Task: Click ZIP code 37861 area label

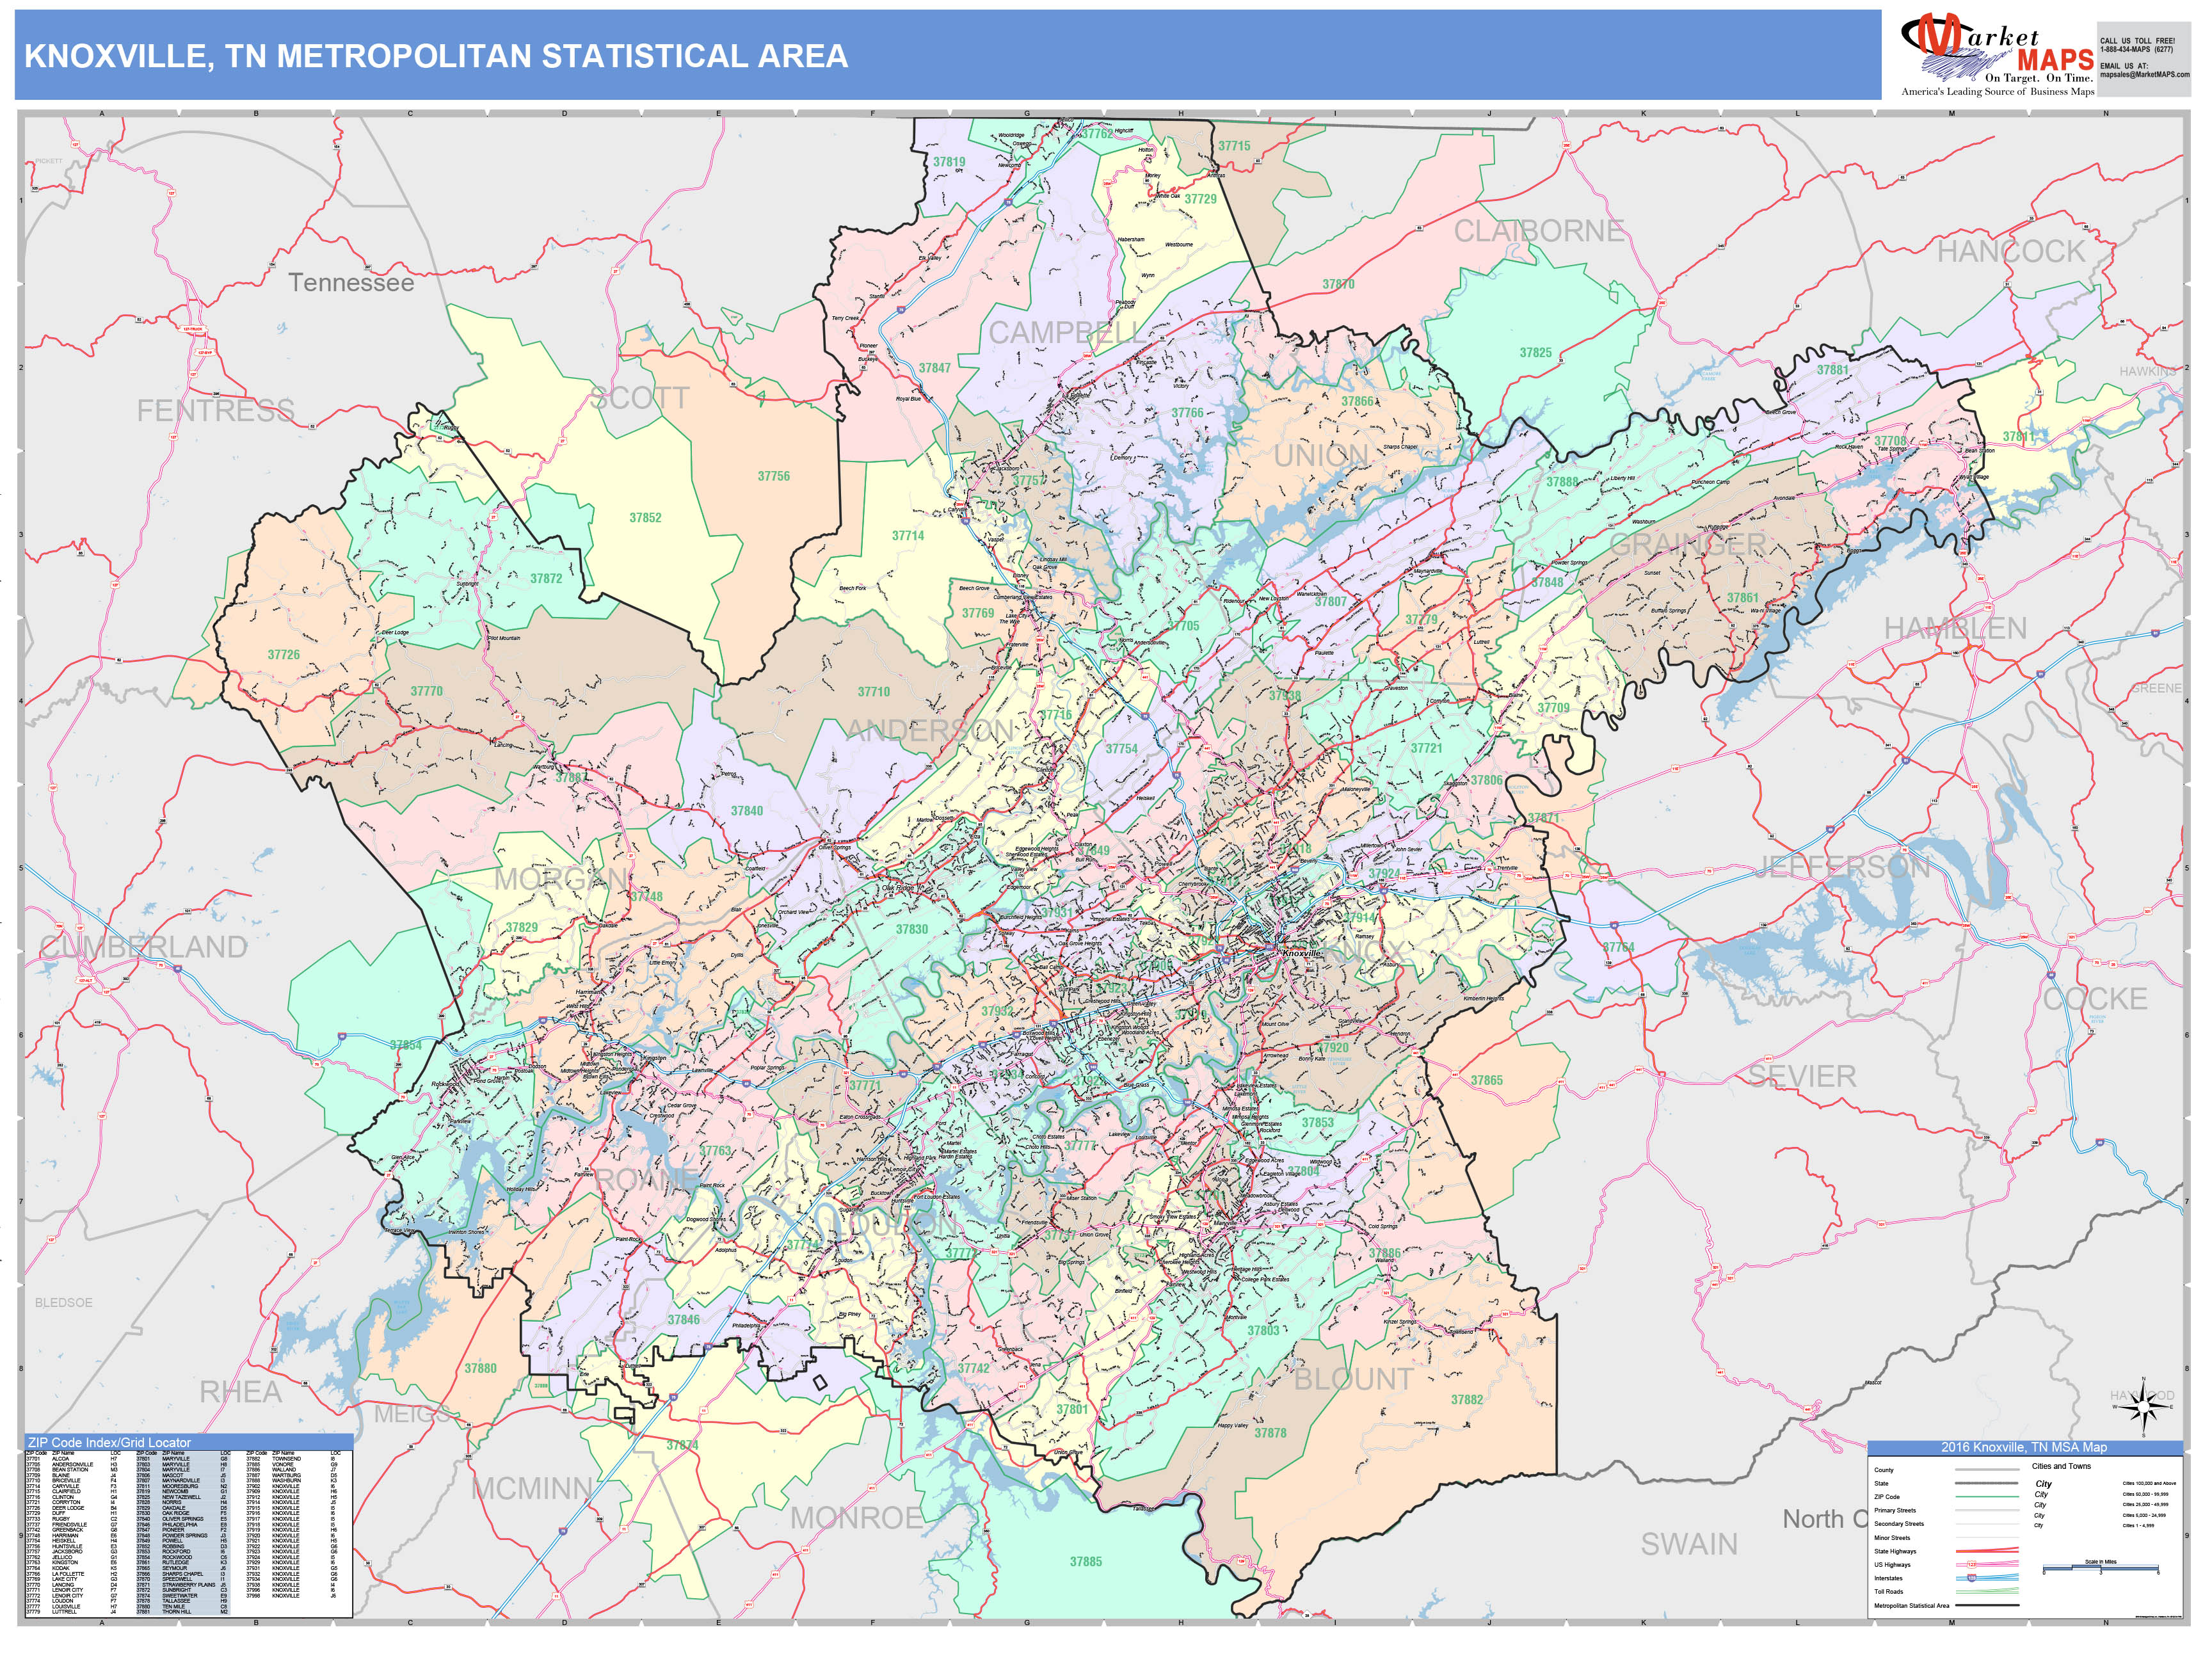Action: pos(1742,598)
